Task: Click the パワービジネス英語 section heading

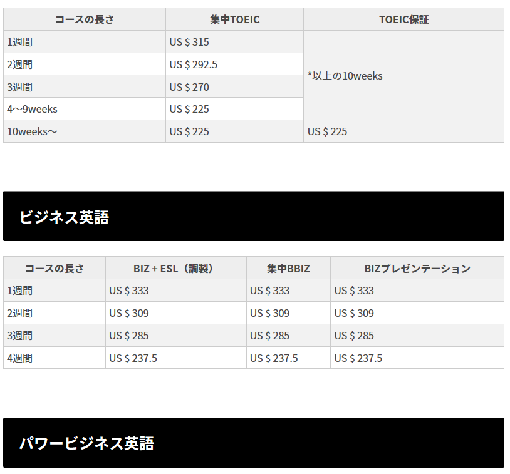Action: pyautogui.click(x=86, y=443)
